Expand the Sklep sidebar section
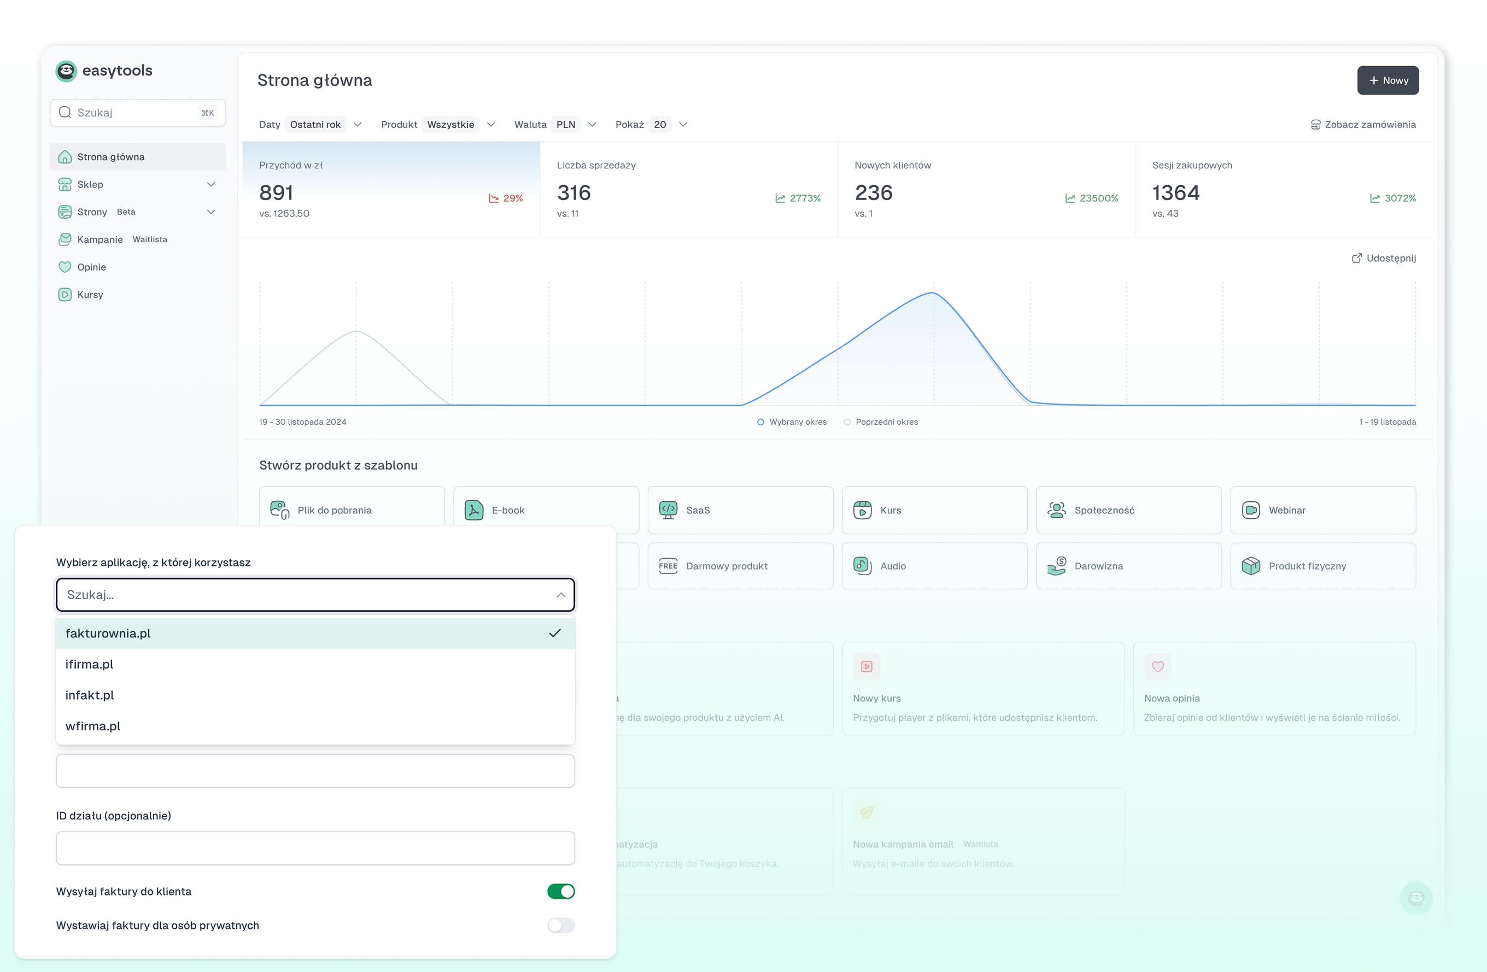The image size is (1487, 972). (210, 184)
